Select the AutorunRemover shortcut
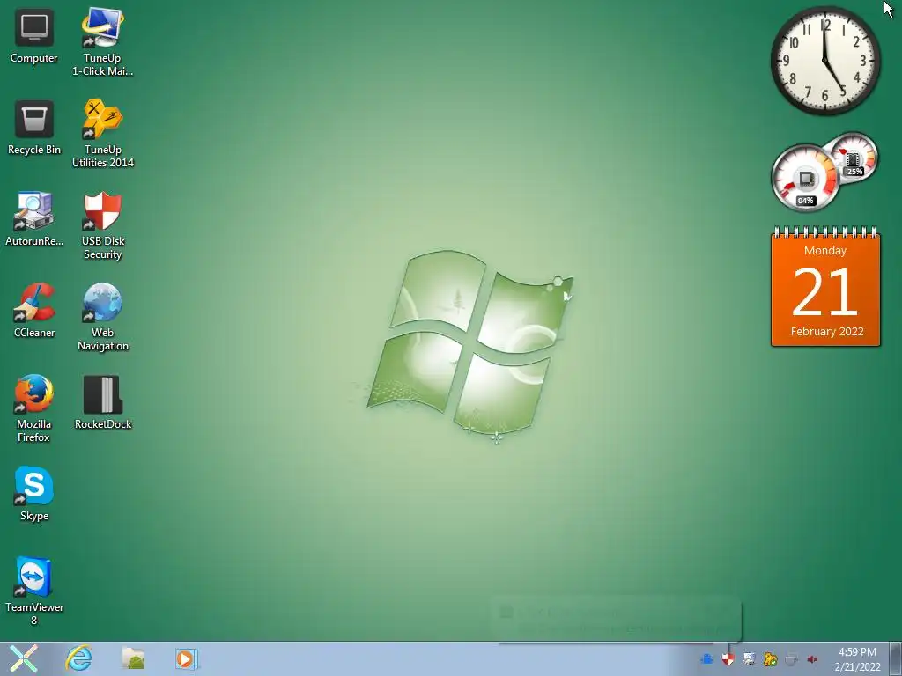 point(34,219)
